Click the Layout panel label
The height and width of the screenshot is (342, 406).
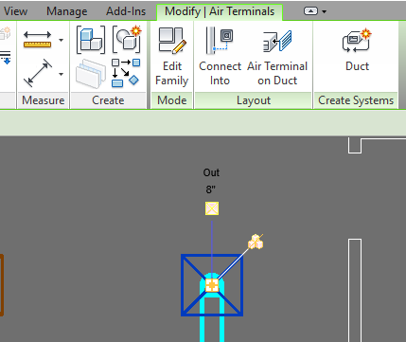(x=254, y=100)
